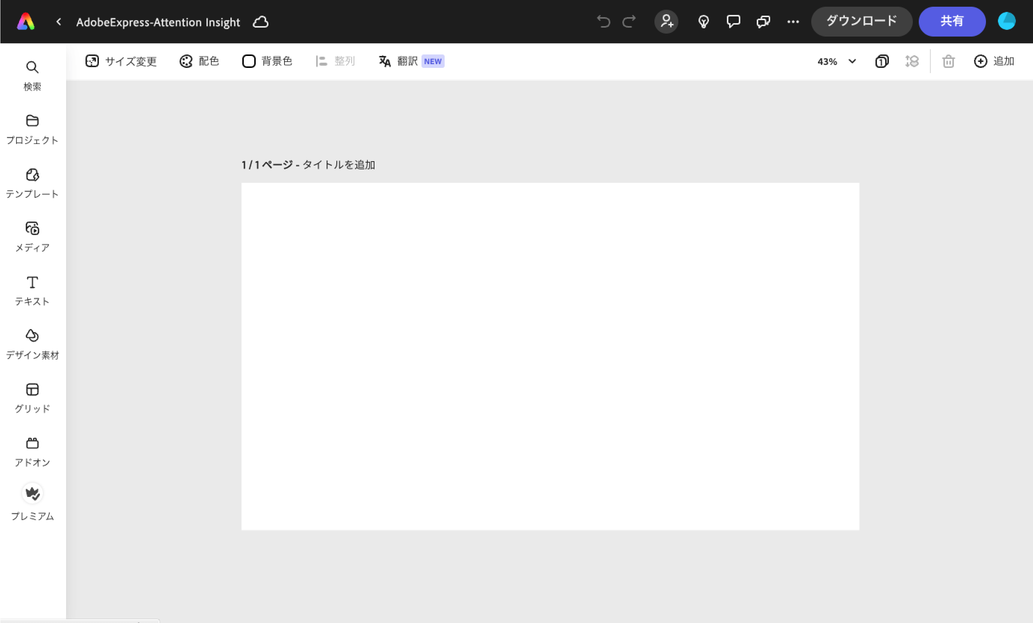Open 翻訳 translate tool

[411, 61]
